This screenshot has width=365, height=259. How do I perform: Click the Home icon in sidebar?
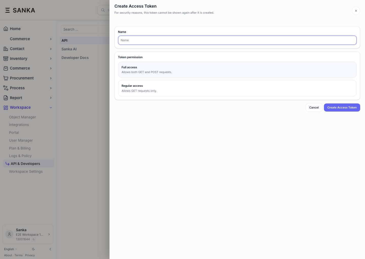click(x=6, y=29)
